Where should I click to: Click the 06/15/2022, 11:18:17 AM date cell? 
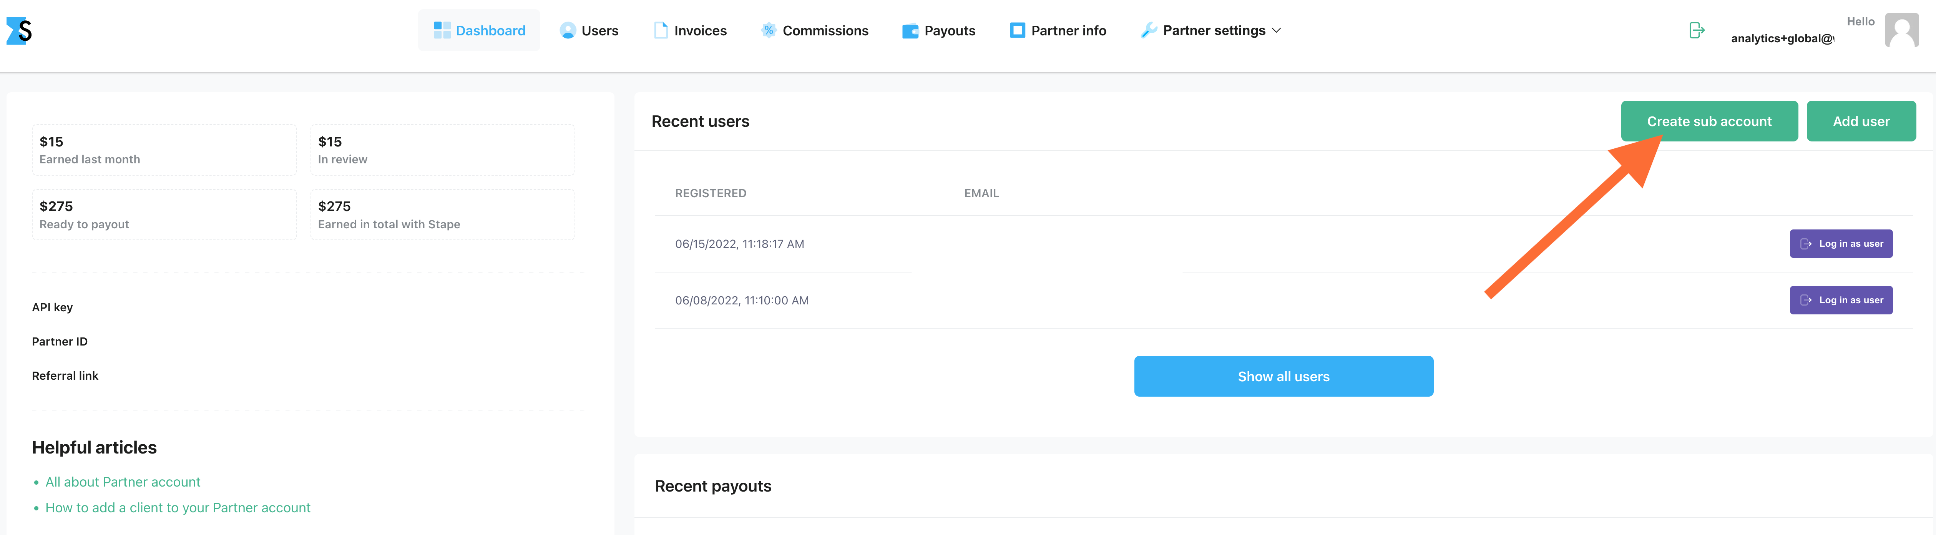pyautogui.click(x=739, y=243)
